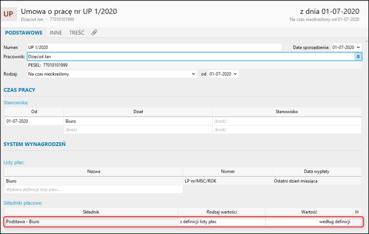Screen dimensions: 369x234
Task: Open the employee list button in Pracownik field
Action: pyautogui.click(x=358, y=56)
